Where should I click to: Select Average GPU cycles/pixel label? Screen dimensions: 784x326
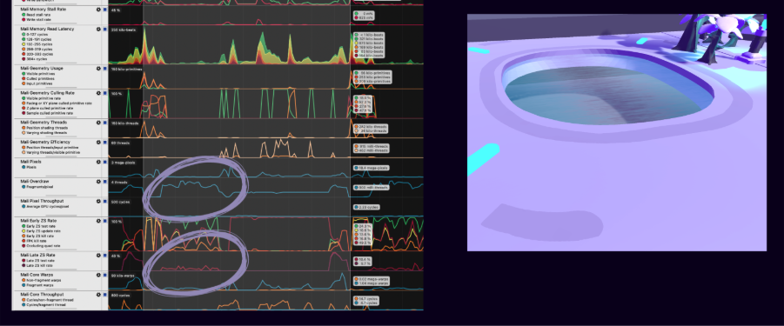click(48, 206)
